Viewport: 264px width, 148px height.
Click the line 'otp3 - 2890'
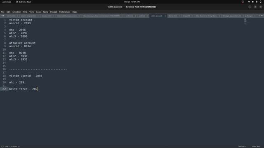[x=18, y=37]
